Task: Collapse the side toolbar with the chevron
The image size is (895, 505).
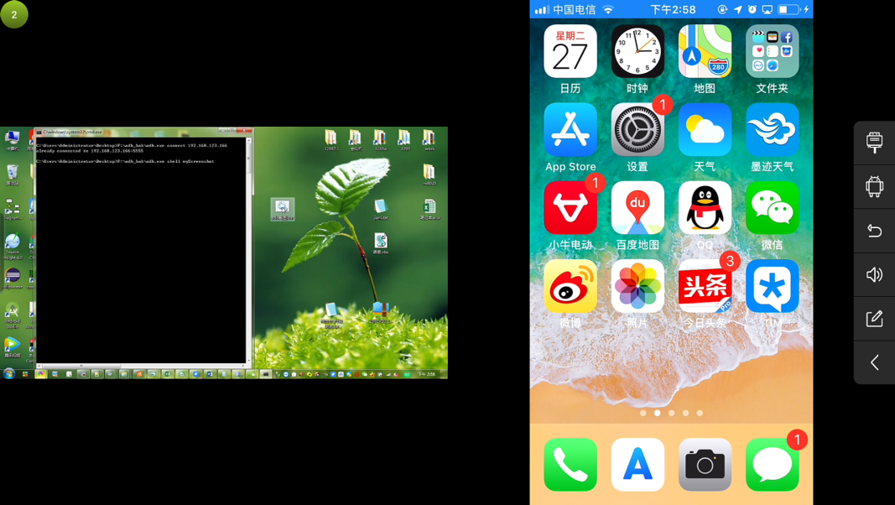Action: pos(874,362)
